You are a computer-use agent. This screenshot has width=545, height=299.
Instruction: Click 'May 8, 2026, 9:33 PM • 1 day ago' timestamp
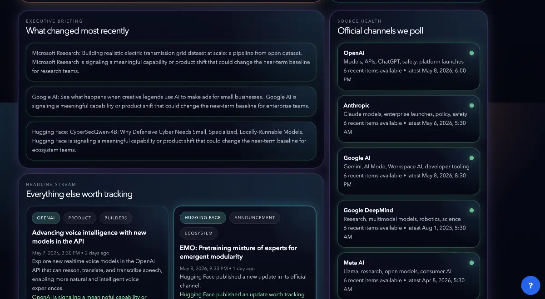pos(218,269)
